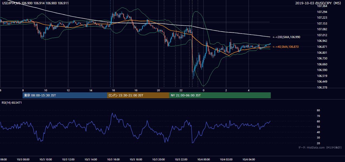Click the 106.378 price axis value

pyautogui.click(x=322, y=87)
